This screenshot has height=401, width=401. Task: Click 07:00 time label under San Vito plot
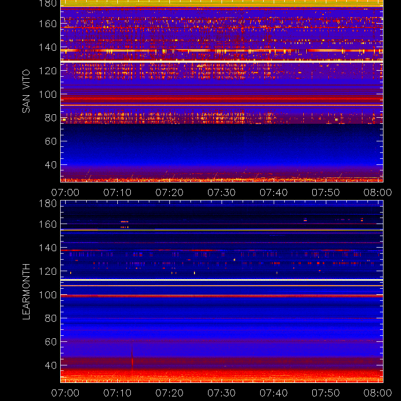(x=65, y=192)
